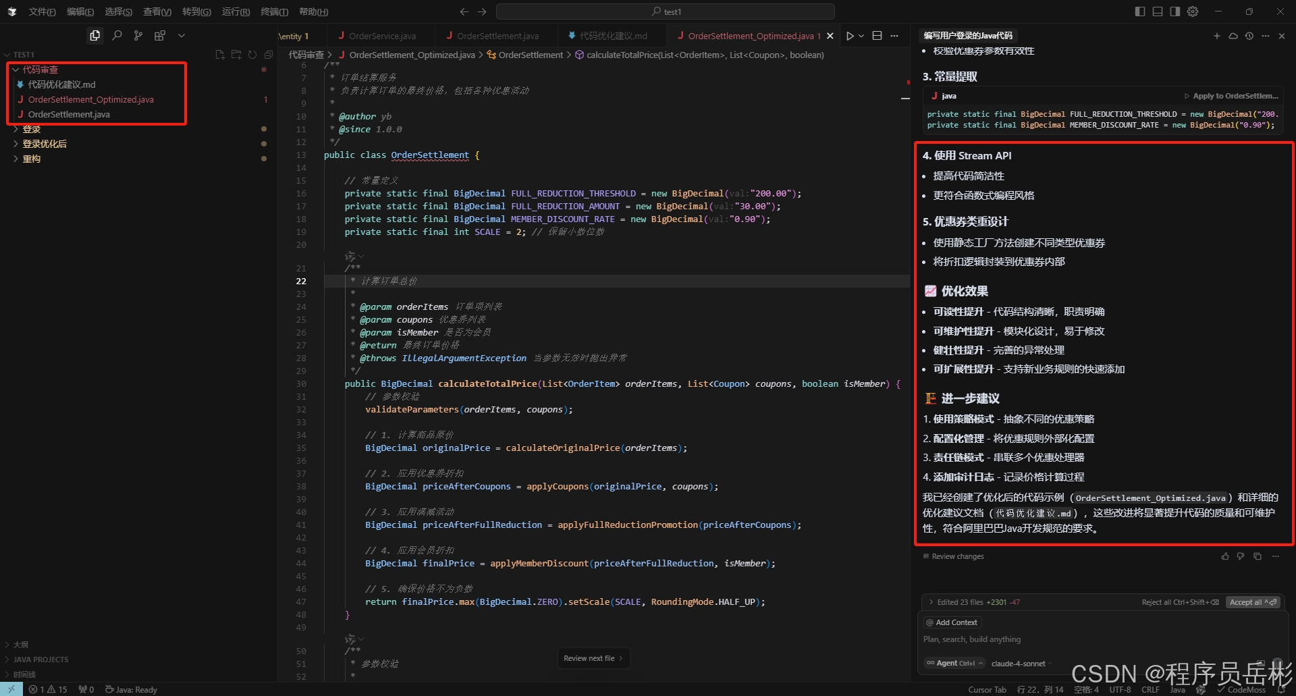Open problems count in status bar

[48, 689]
